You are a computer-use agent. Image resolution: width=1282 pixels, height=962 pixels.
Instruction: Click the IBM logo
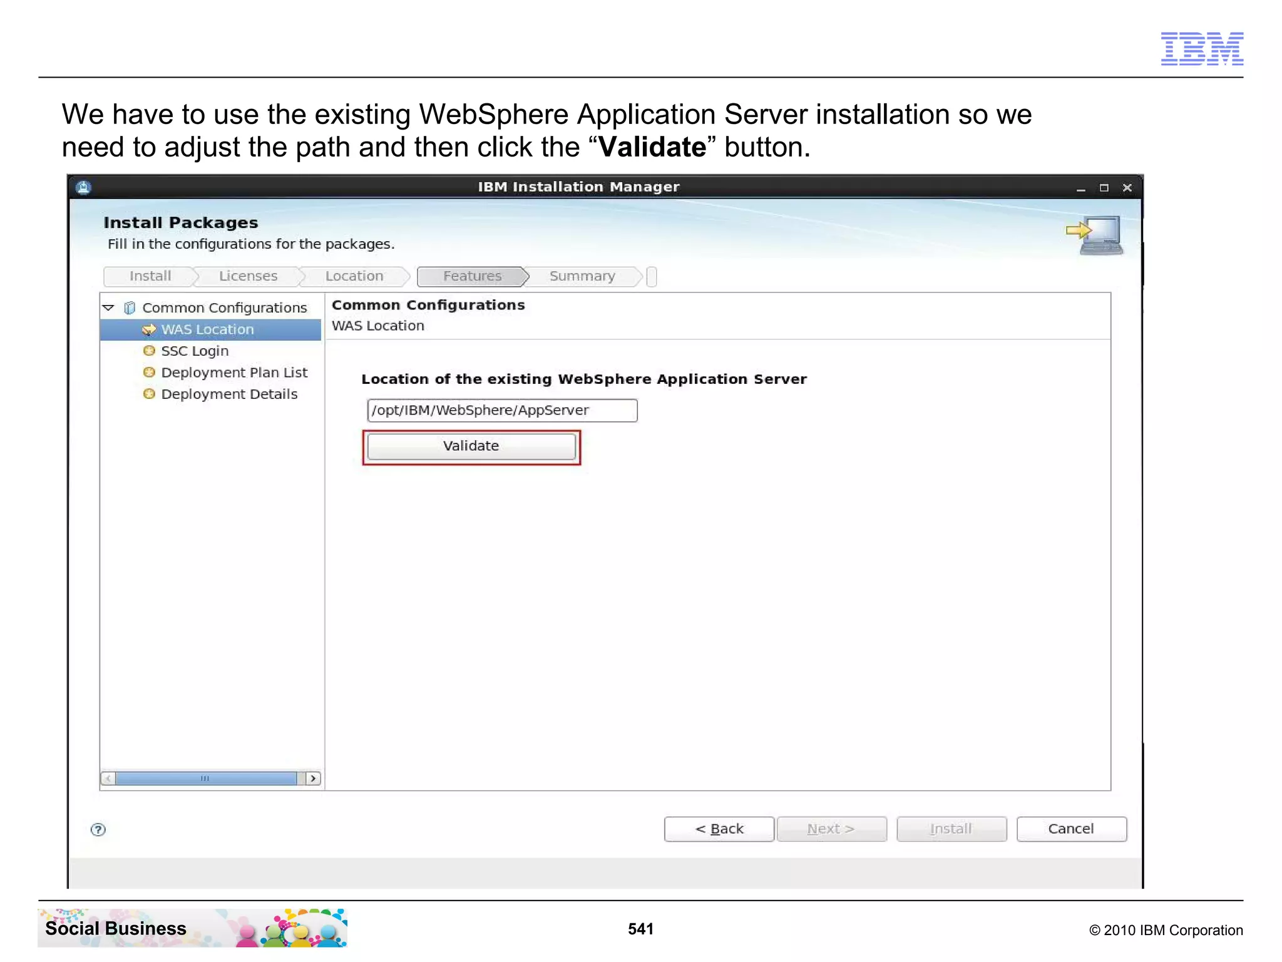(x=1202, y=48)
